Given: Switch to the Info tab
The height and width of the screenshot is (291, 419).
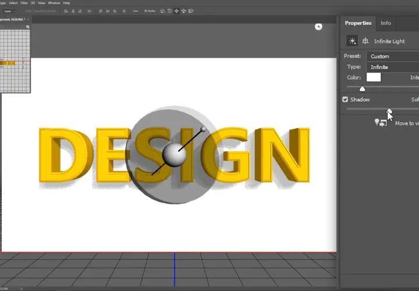Looking at the screenshot, I should pos(386,23).
